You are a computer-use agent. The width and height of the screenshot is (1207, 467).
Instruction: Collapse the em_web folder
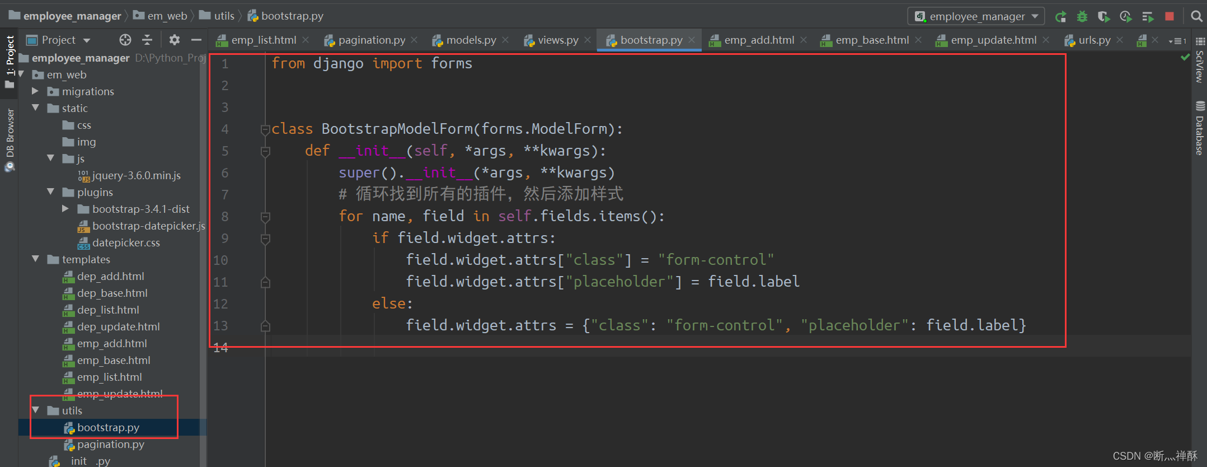21,74
